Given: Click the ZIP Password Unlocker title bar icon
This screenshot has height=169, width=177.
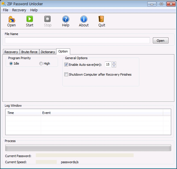Looking at the screenshot, I should [4, 4].
